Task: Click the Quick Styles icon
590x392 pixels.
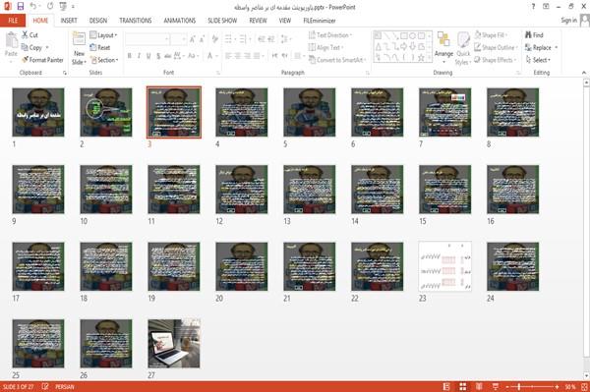Action: (x=463, y=39)
